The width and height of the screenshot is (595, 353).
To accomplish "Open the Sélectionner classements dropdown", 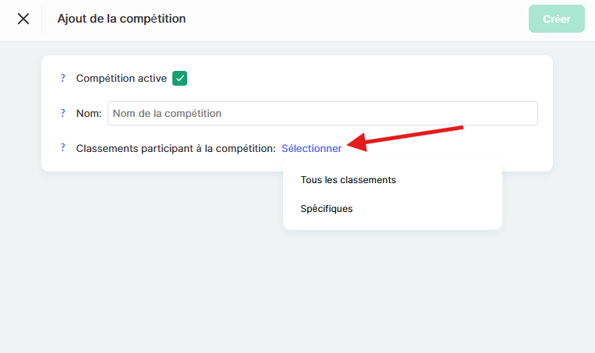I will pos(311,148).
